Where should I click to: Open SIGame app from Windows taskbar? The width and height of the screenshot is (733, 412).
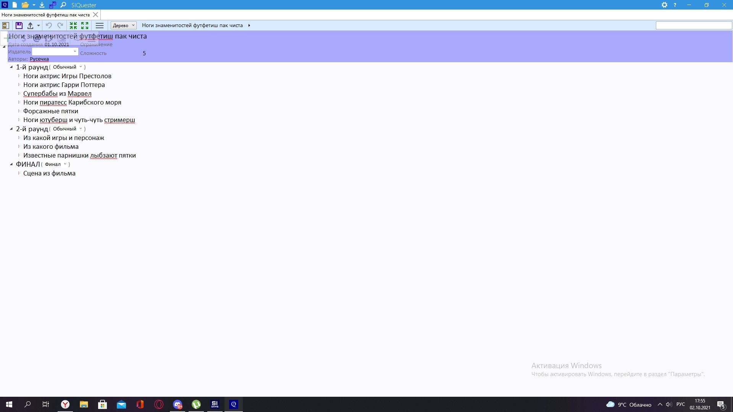point(215,404)
